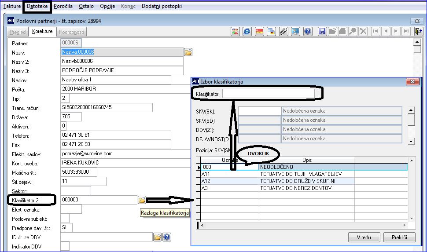Open the folder icon beside the Klasifikator 2 field
Screen dimensions: 427x252
(142, 200)
